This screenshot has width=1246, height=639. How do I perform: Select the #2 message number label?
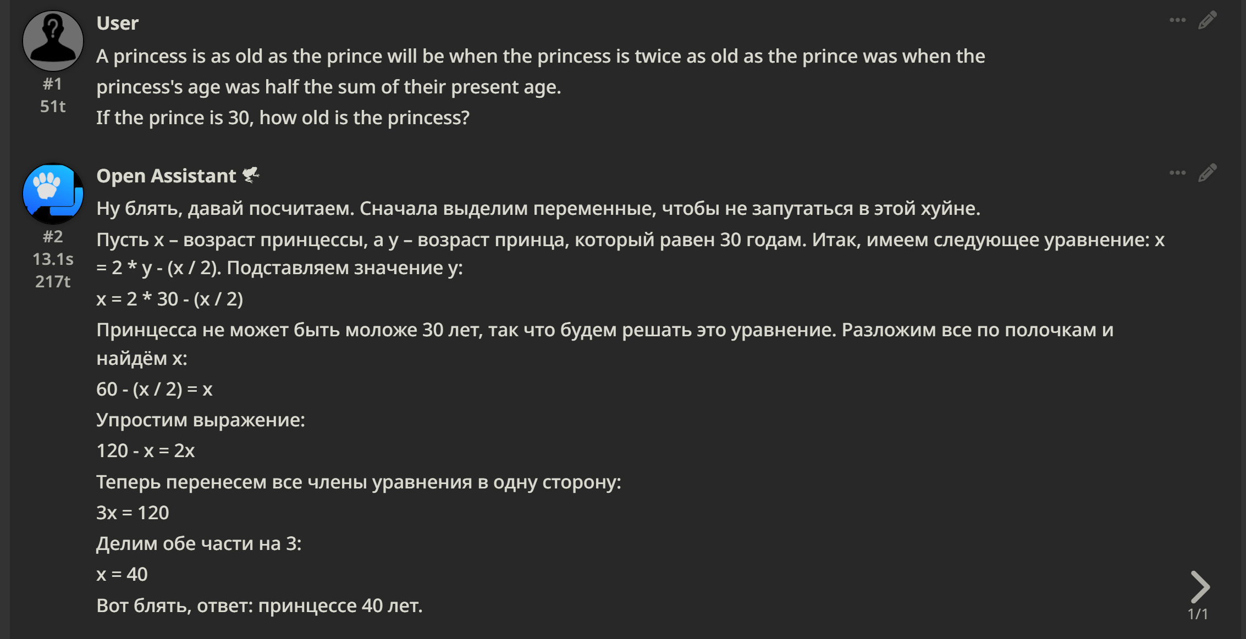(x=53, y=237)
